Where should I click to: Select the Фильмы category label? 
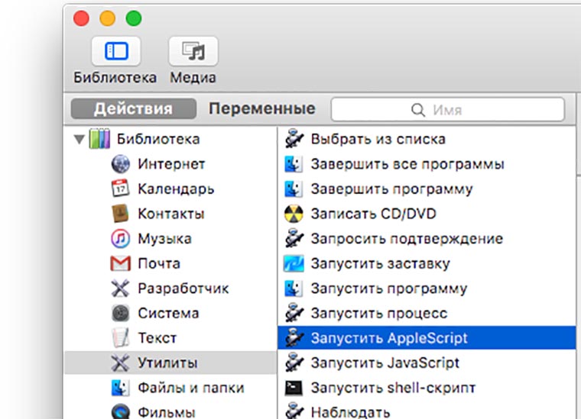point(167,412)
